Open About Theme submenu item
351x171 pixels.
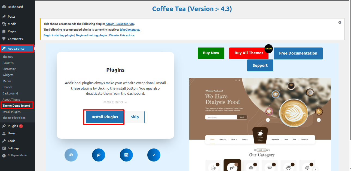(x=11, y=100)
